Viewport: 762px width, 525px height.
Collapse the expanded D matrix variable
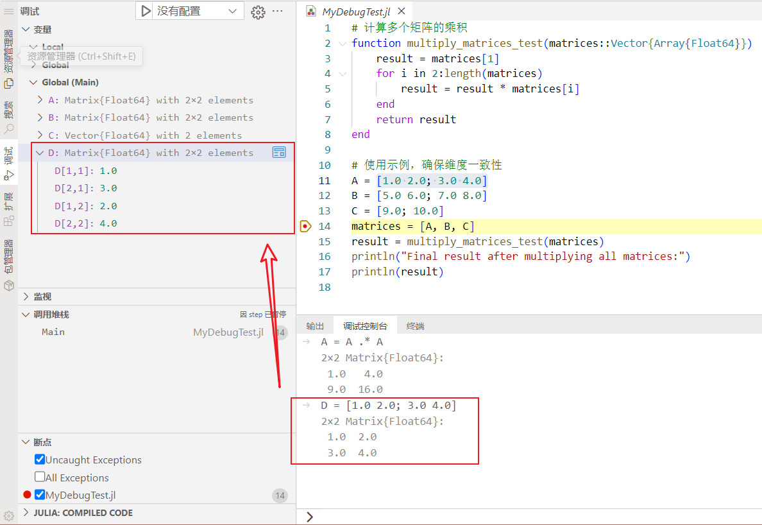40,153
